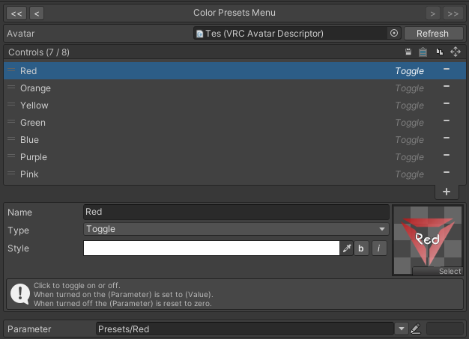Open the Parameter dropdown arrow
The width and height of the screenshot is (469, 339).
(x=402, y=329)
